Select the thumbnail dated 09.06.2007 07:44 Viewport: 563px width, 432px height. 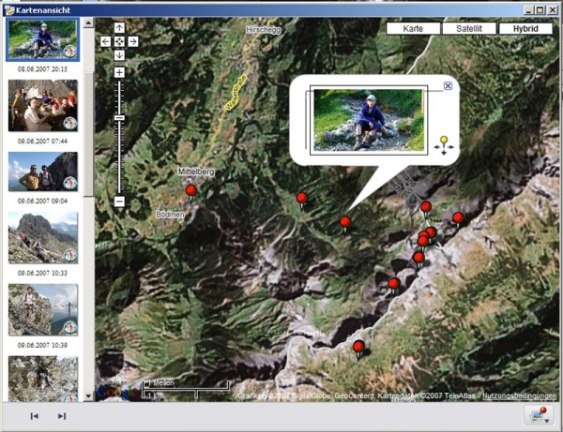point(42,105)
